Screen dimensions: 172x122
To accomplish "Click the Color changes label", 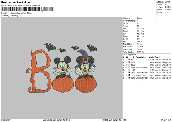I will pyautogui.click(x=129, y=21).
